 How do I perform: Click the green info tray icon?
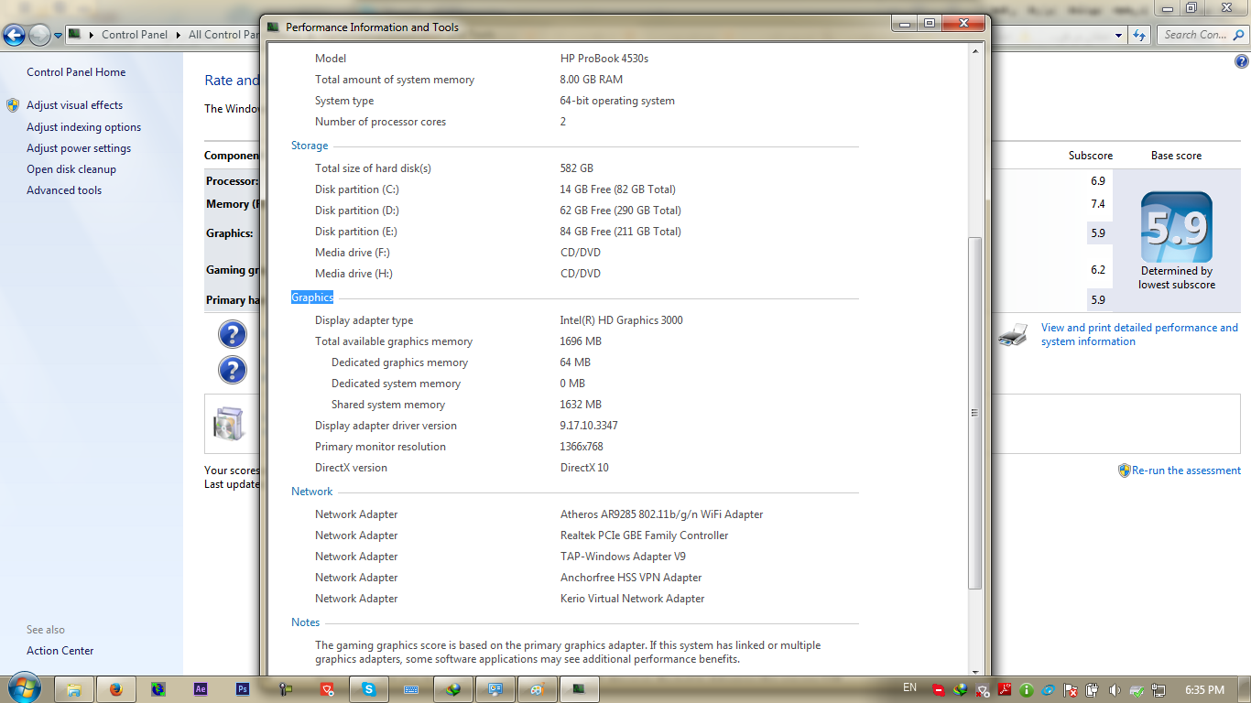[1027, 689]
